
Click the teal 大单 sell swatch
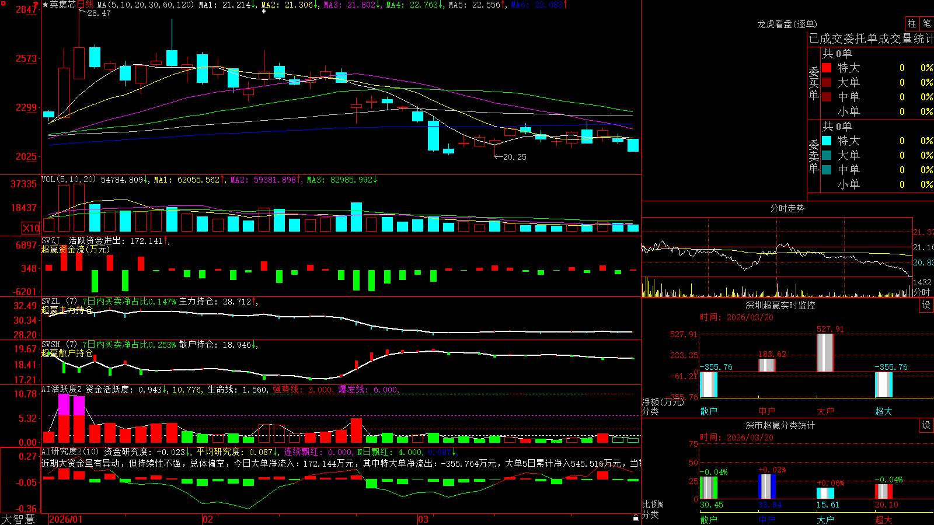(827, 155)
